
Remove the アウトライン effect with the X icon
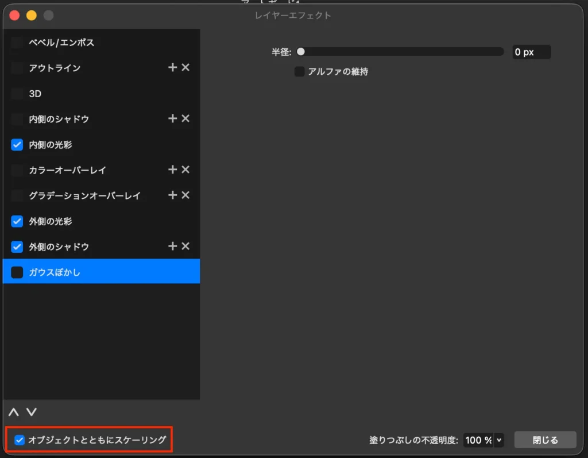185,67
